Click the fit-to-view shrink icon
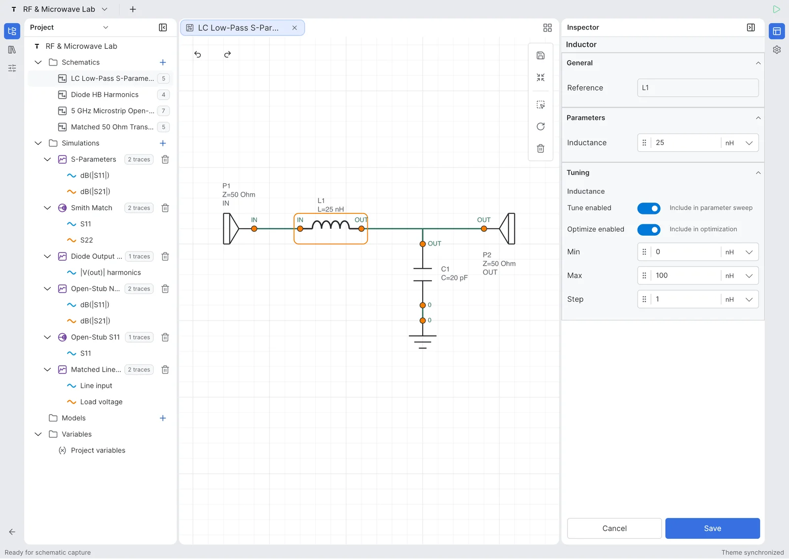The height and width of the screenshot is (559, 789). [x=540, y=77]
